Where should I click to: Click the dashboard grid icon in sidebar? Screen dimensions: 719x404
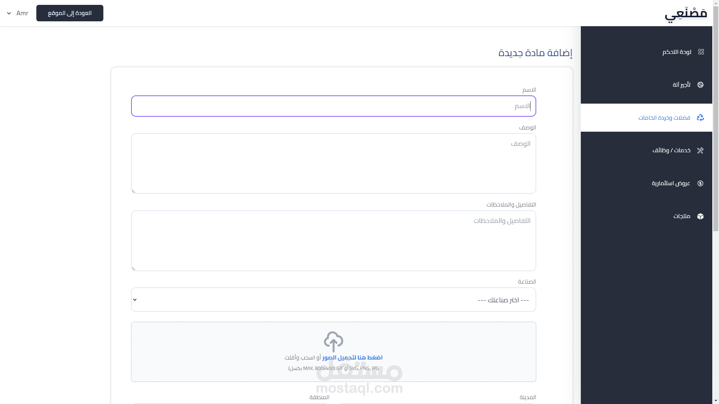(701, 52)
